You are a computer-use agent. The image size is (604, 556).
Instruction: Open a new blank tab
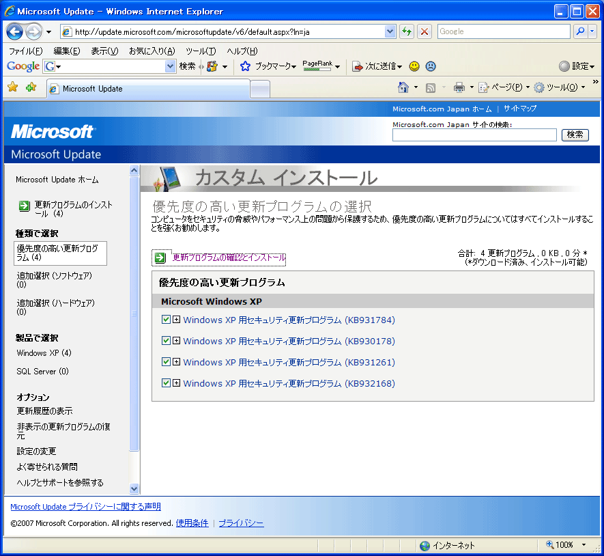pyautogui.click(x=260, y=89)
